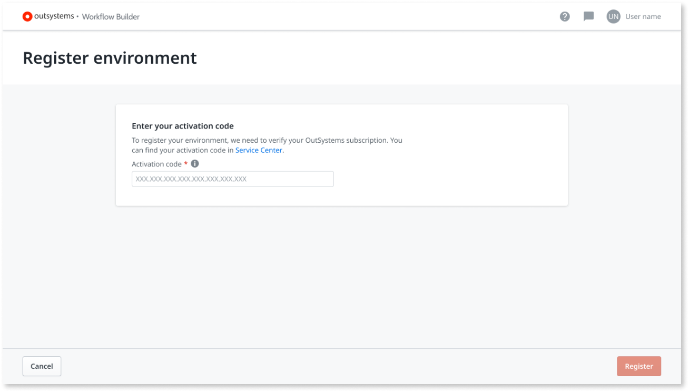
Task: Click the red dot in the OutSystems logo
Action: [27, 16]
